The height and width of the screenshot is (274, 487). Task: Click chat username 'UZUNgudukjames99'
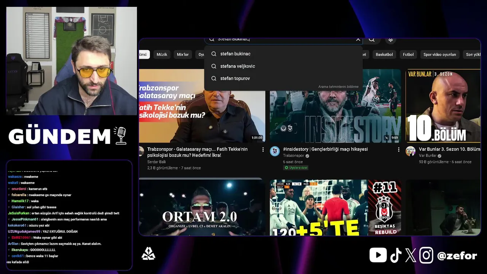(x=24, y=231)
